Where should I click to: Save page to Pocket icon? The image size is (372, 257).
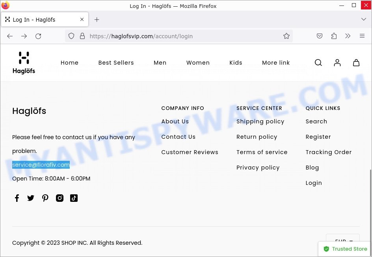tap(320, 36)
